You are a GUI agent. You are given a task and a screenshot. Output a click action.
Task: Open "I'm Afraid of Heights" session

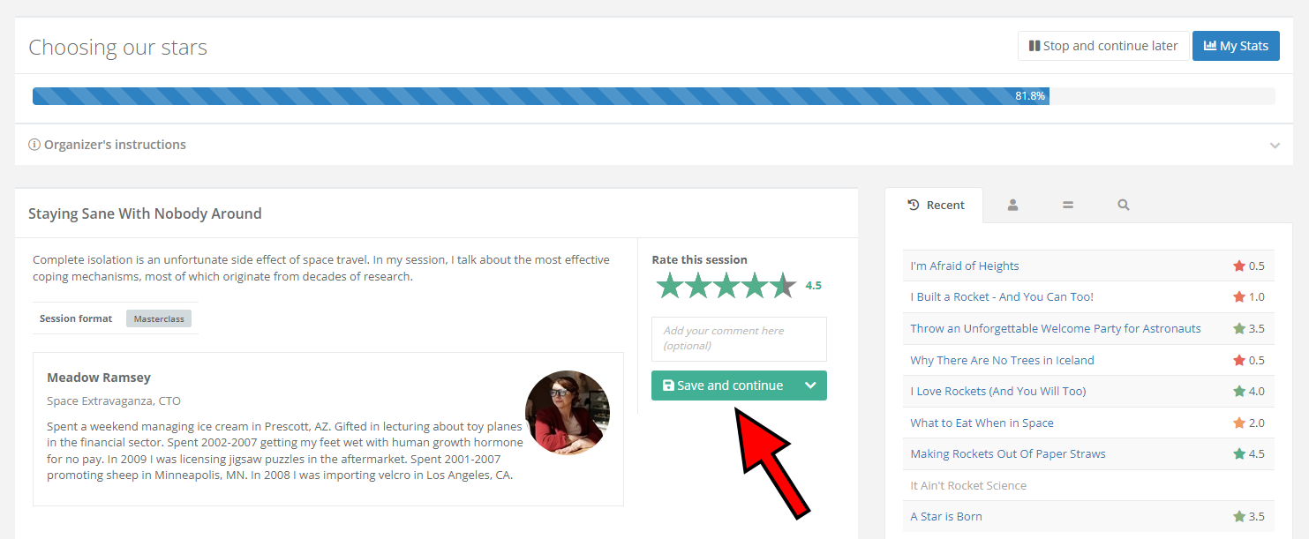(x=964, y=266)
